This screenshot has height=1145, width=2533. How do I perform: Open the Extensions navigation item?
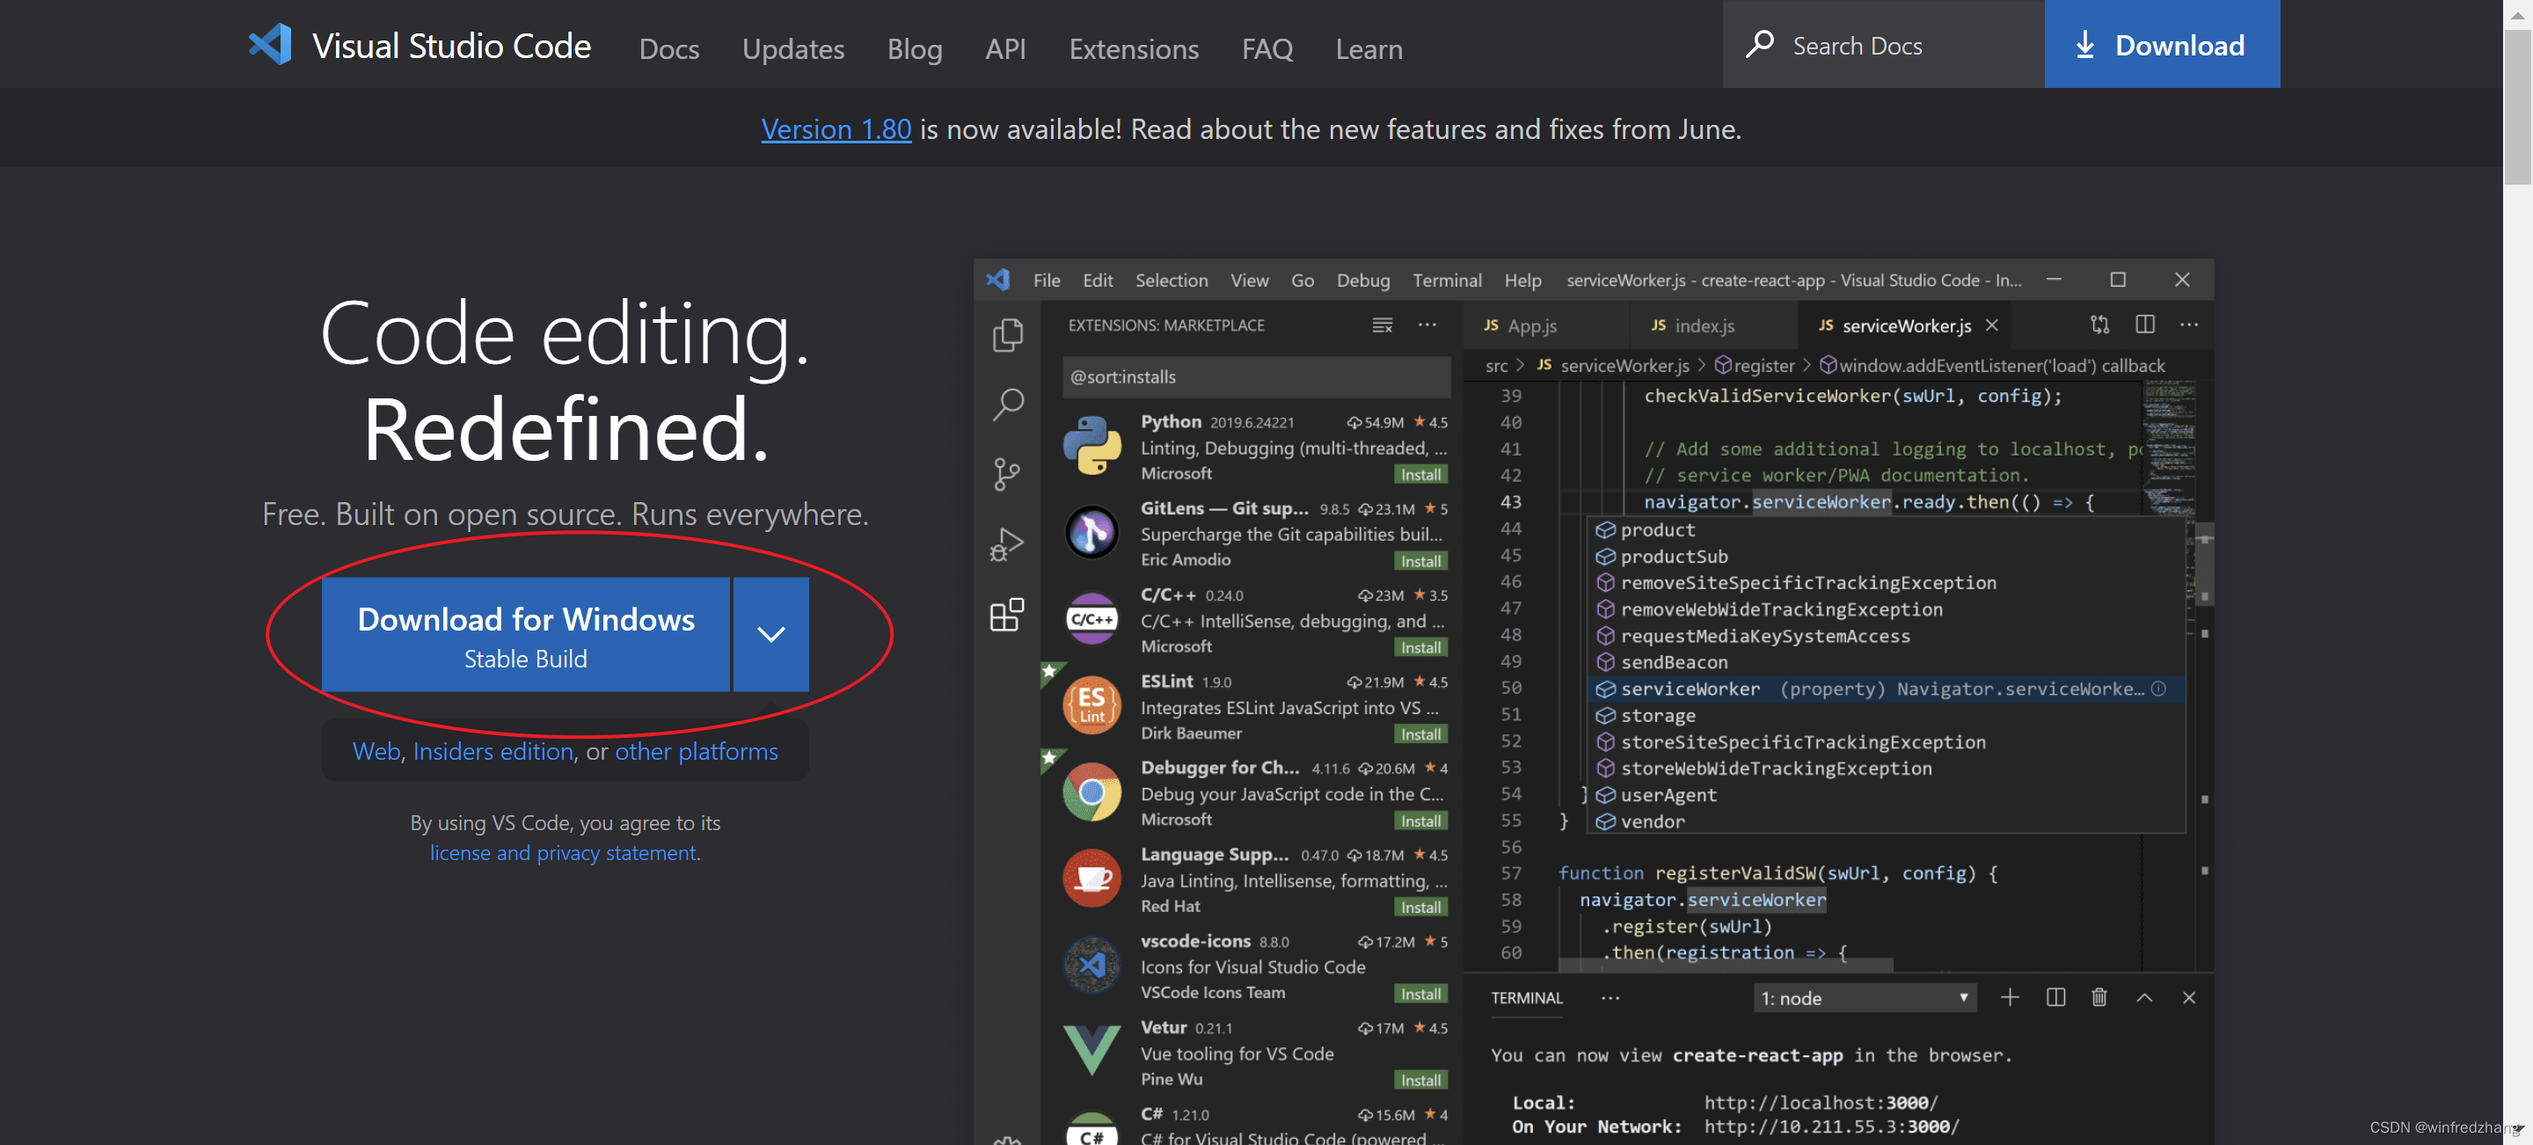1134,48
